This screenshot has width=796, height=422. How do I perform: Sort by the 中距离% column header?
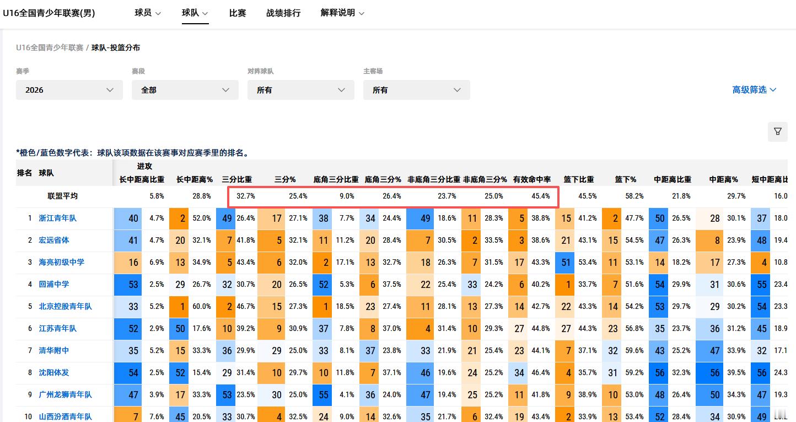[724, 180]
